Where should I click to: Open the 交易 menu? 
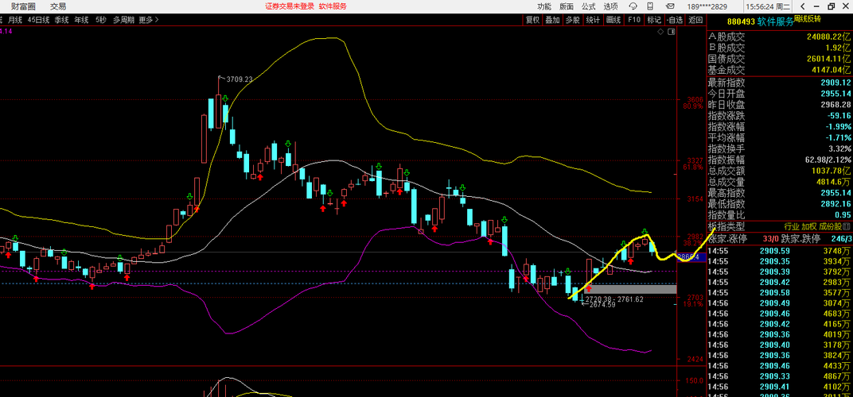[58, 6]
